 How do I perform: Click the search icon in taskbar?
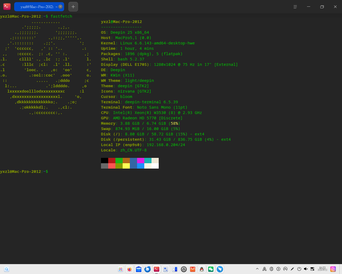pos(7,269)
